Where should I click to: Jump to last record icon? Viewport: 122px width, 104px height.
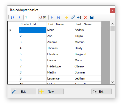pyautogui.click(x=59, y=17)
